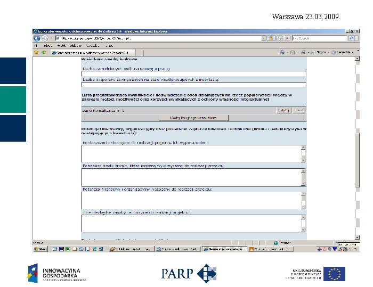
Task: Open the address bar history dropdown
Action: (264, 38)
